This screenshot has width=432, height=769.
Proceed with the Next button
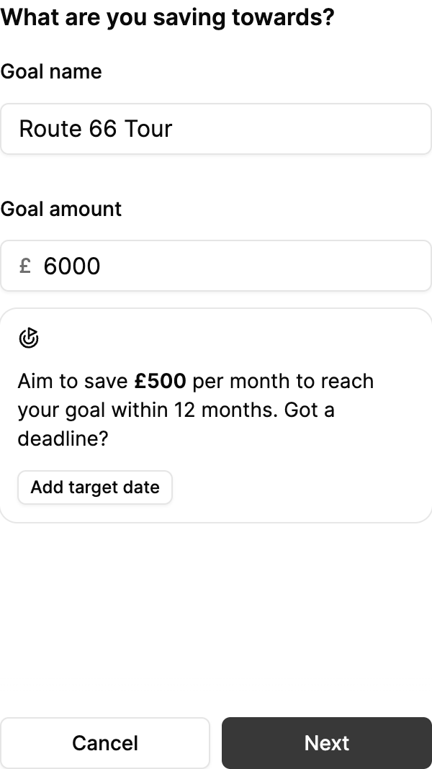point(326,743)
